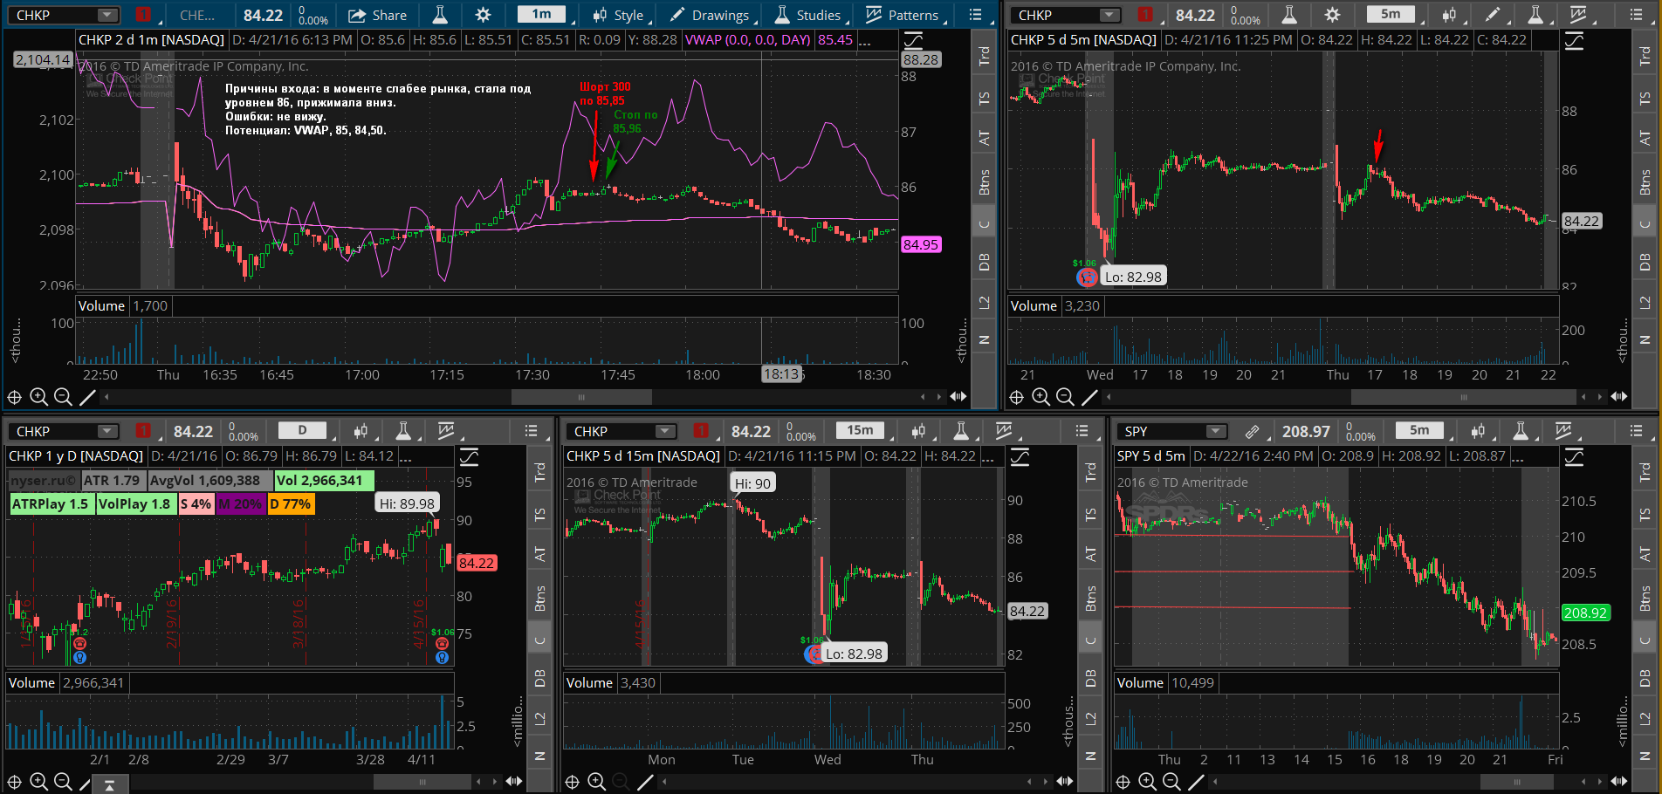Toggle AT side tab in 1m chart
The image size is (1662, 794).
[985, 138]
